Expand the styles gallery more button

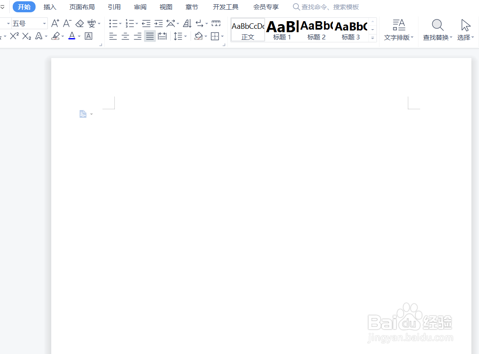tap(372, 38)
